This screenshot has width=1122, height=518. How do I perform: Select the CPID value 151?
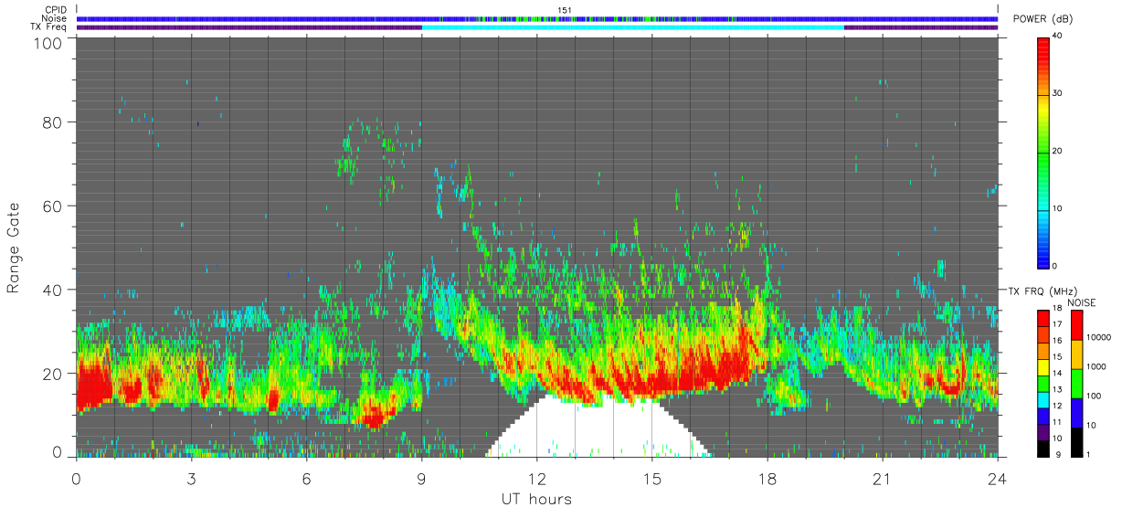point(565,10)
